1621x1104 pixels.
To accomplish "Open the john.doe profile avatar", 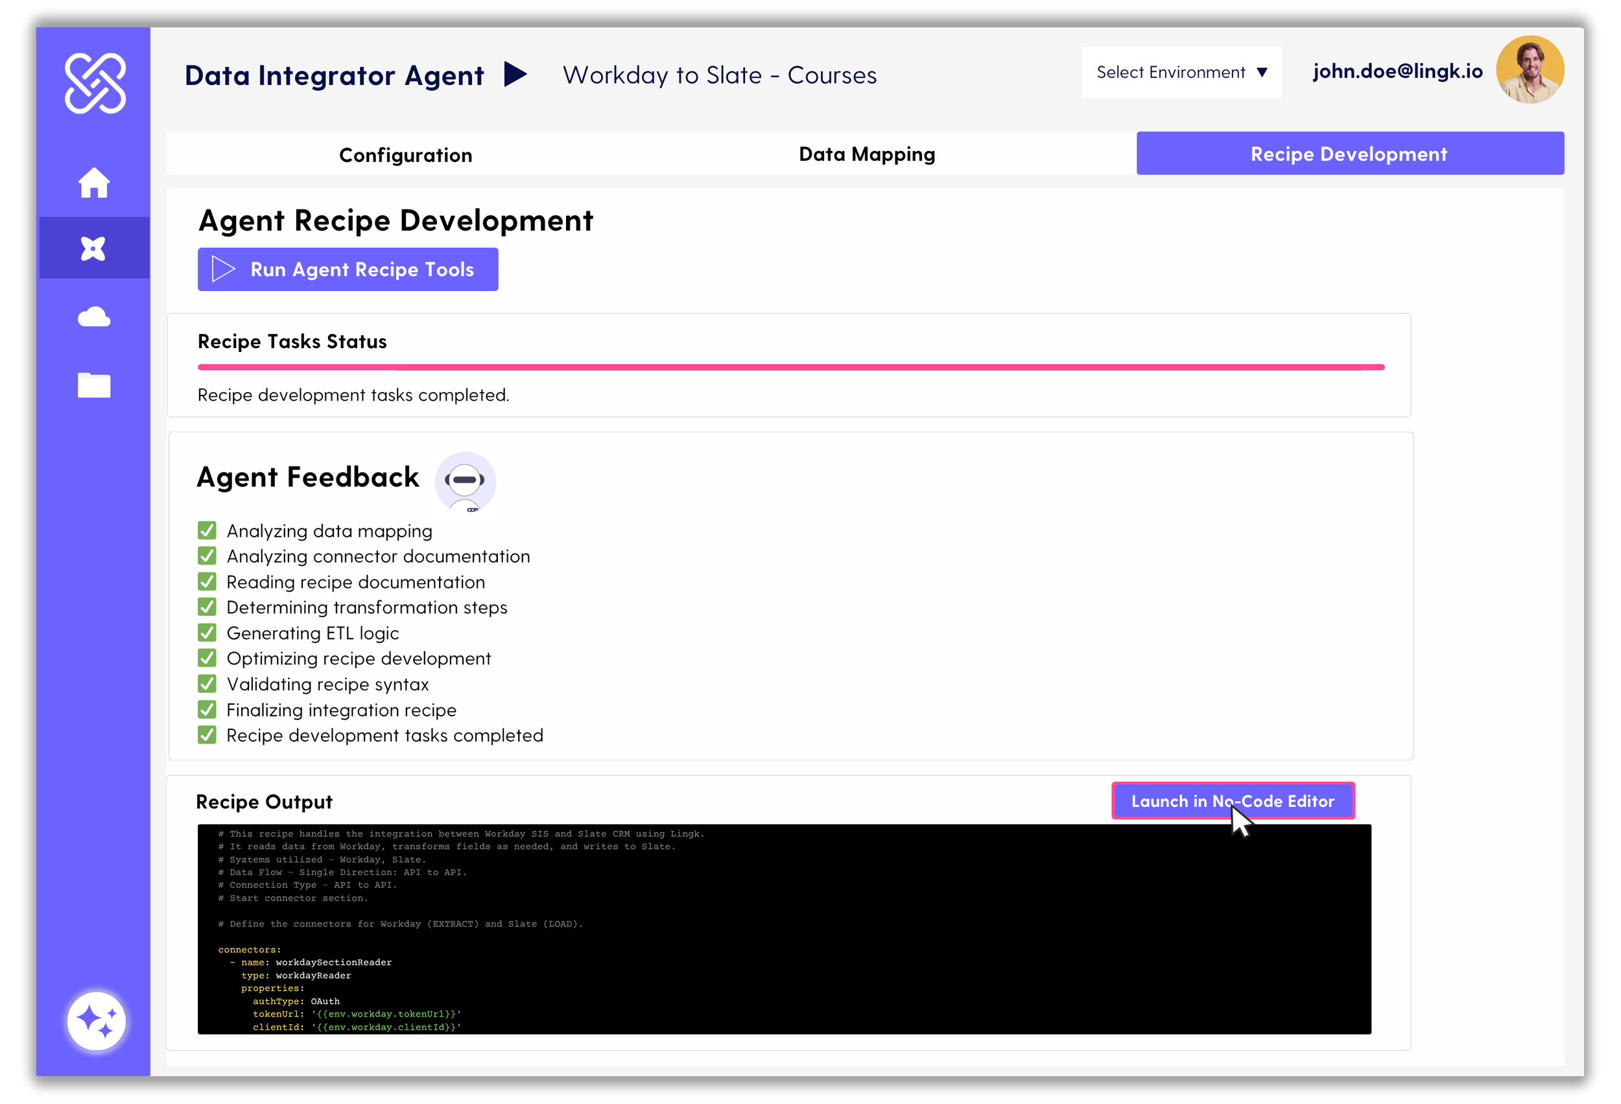I will coord(1530,69).
